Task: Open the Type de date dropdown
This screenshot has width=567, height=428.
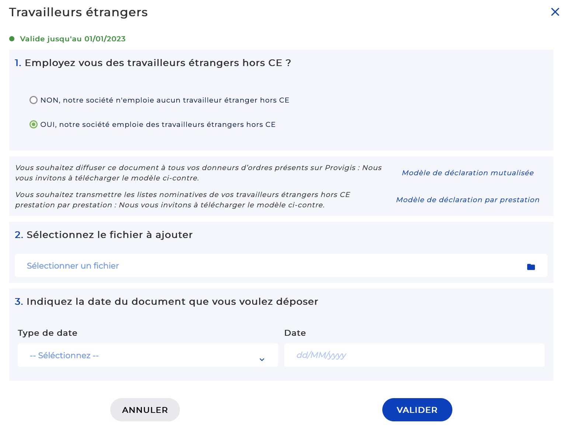Action: coord(147,355)
